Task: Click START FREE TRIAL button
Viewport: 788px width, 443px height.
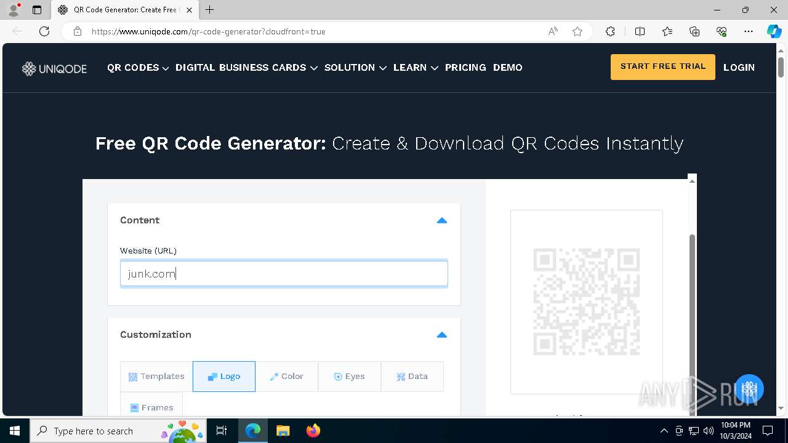Action: pyautogui.click(x=663, y=67)
